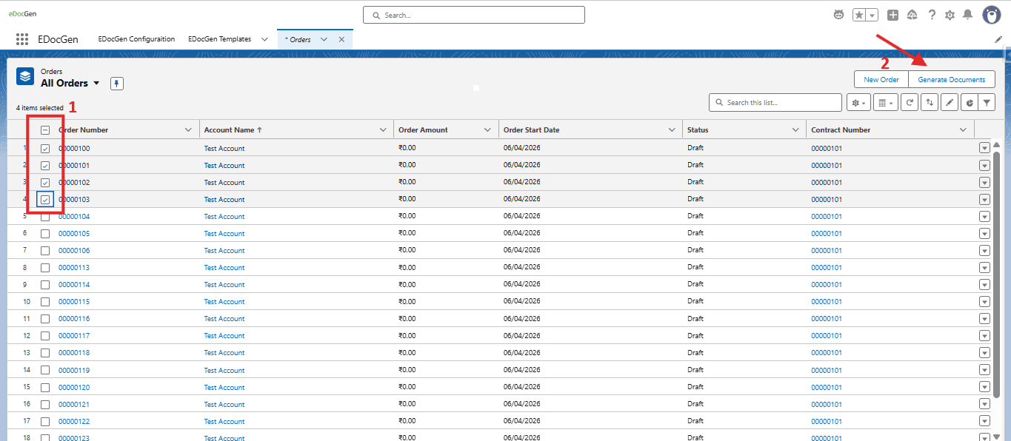Image resolution: width=1011 pixels, height=441 pixels.
Task: Click the edit navigation pencil icon
Action: pos(998,39)
